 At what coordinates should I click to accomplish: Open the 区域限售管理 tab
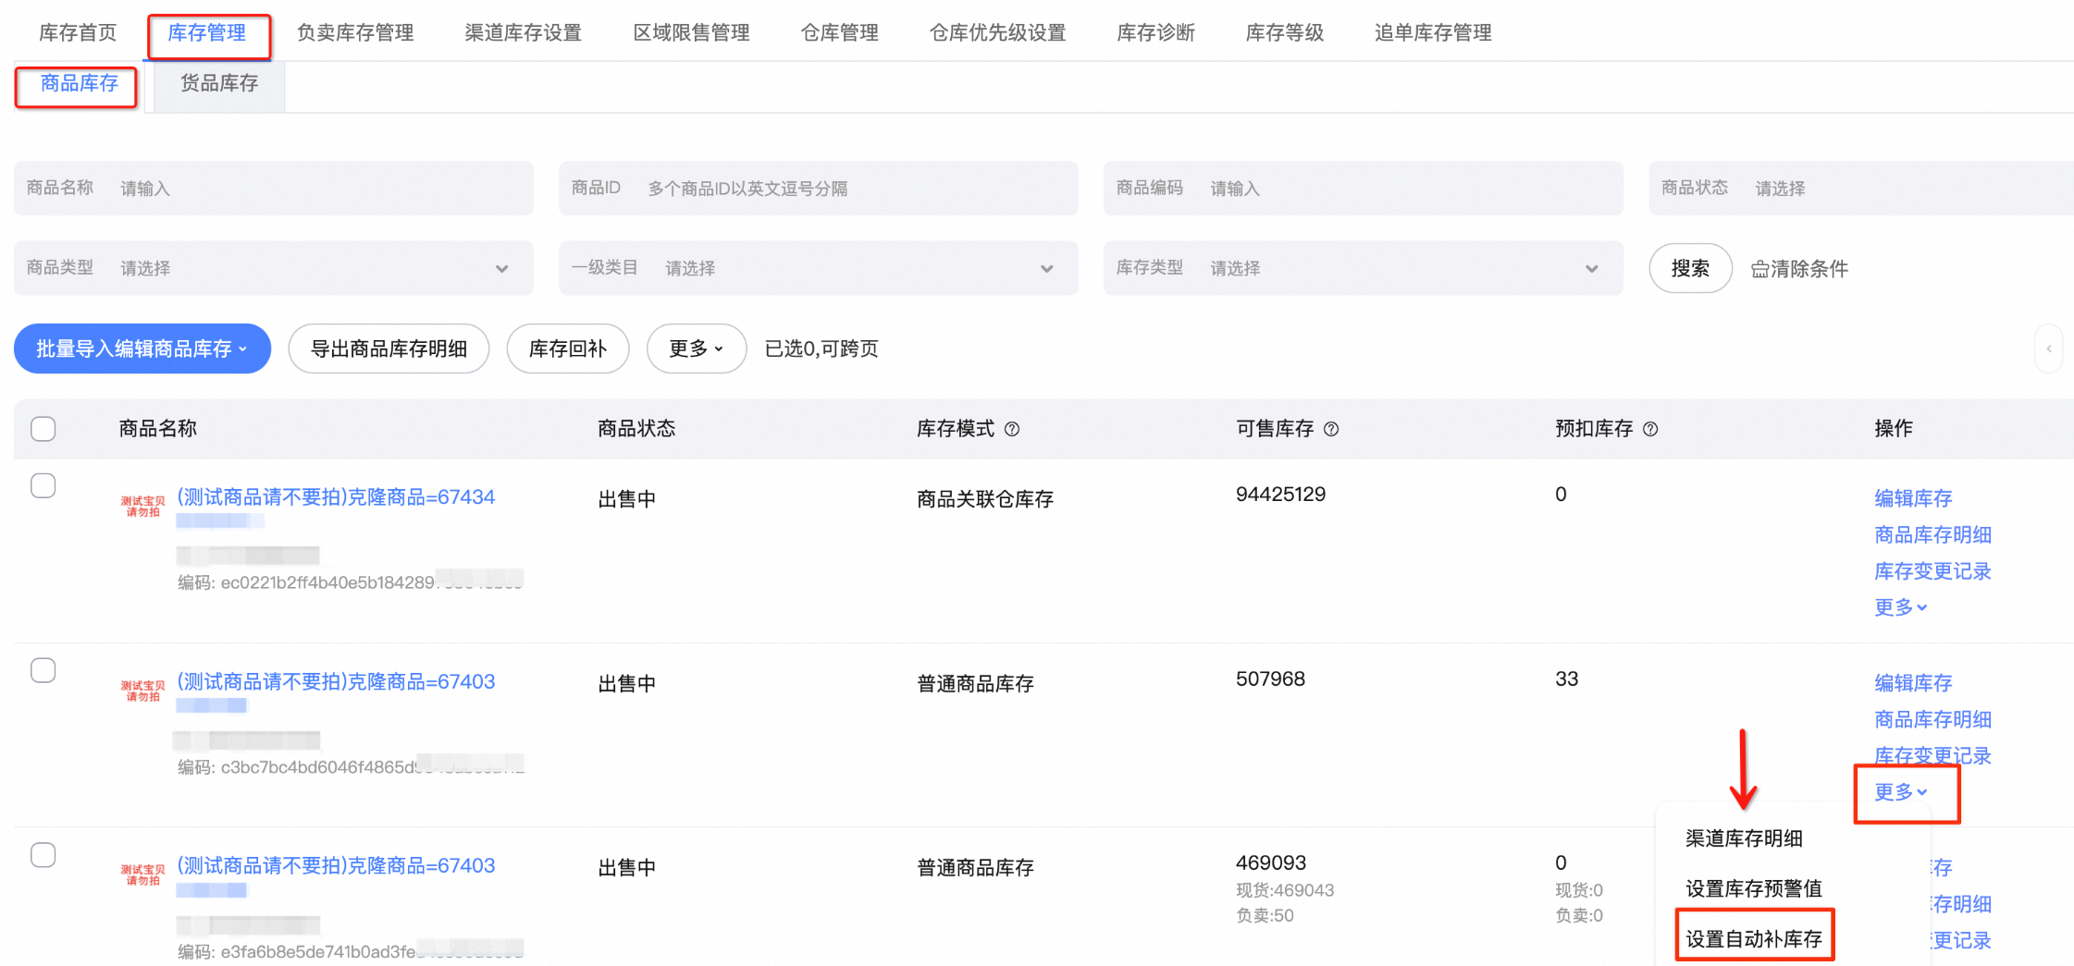tap(692, 33)
